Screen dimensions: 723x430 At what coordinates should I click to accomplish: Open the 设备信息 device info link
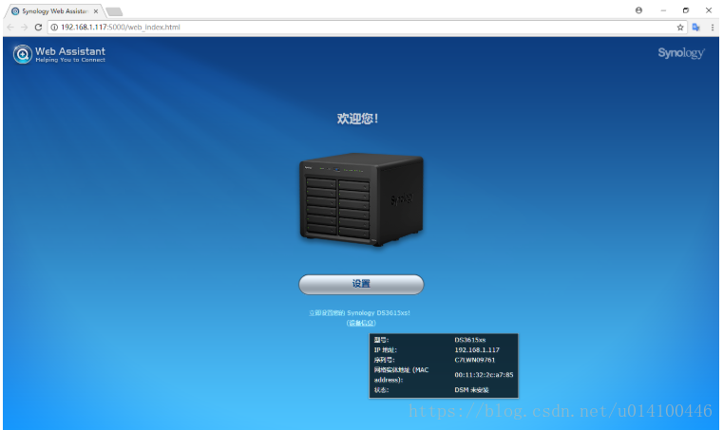point(361,323)
